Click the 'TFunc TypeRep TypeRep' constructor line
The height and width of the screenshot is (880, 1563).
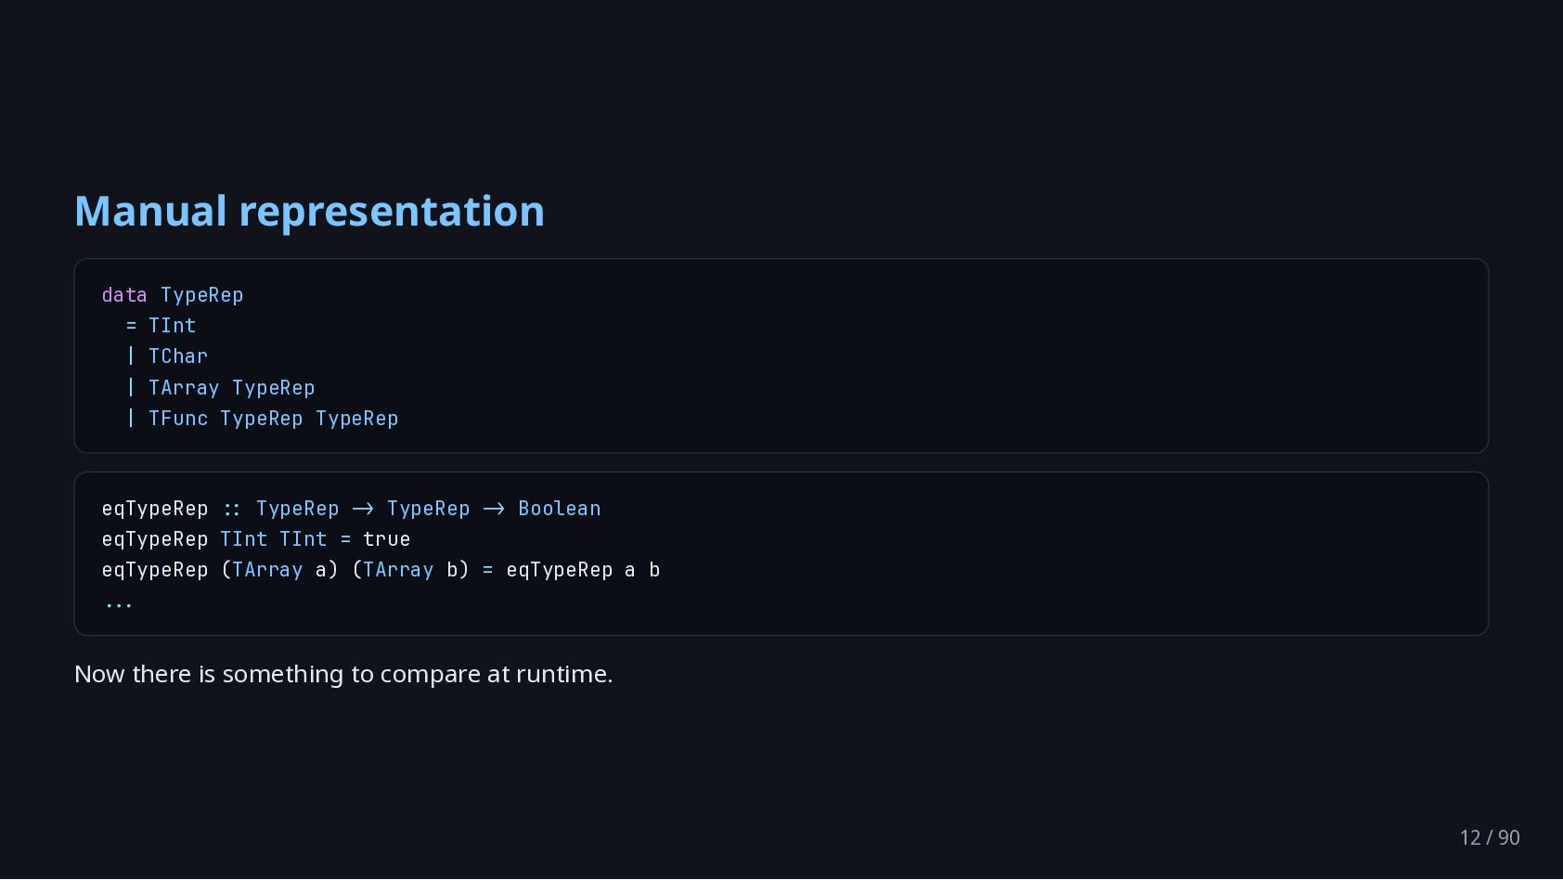(262, 419)
